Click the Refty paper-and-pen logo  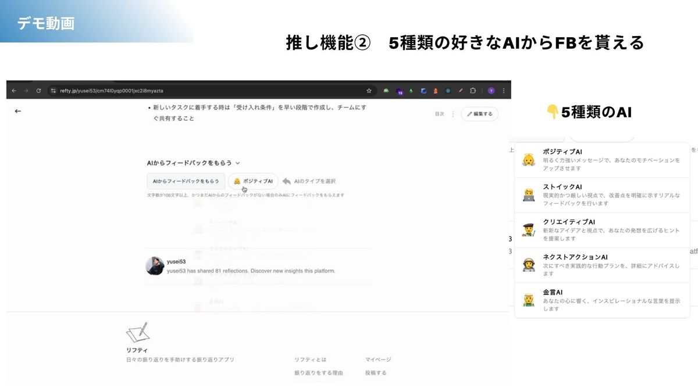(137, 333)
